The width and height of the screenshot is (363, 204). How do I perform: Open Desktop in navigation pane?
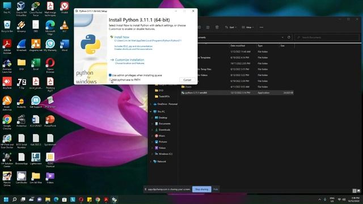[x=163, y=118]
